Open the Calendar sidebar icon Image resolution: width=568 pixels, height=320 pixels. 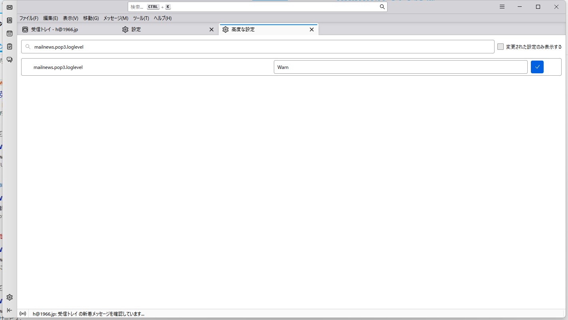(x=10, y=33)
